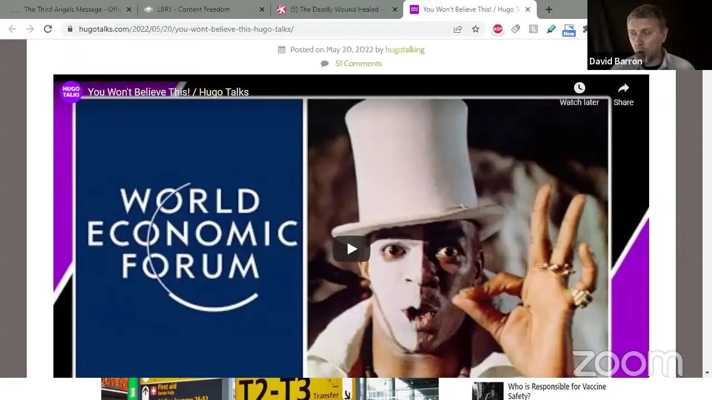Click the calendar icon beside post date
Image resolution: width=712 pixels, height=400 pixels.
click(x=282, y=49)
